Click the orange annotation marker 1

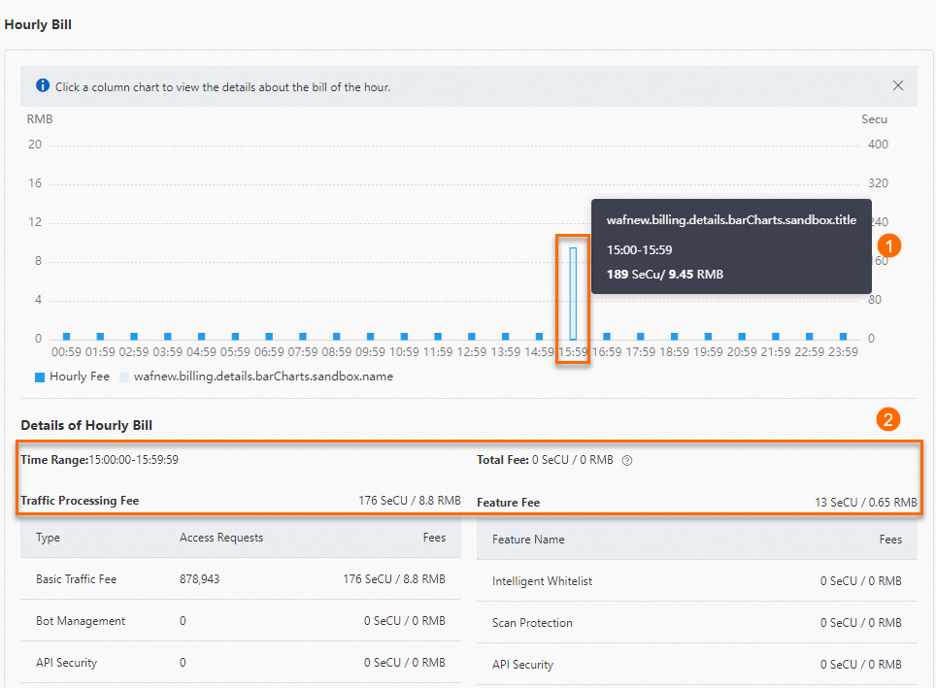point(887,246)
